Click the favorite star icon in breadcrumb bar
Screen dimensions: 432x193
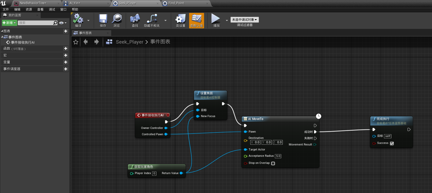click(x=76, y=42)
